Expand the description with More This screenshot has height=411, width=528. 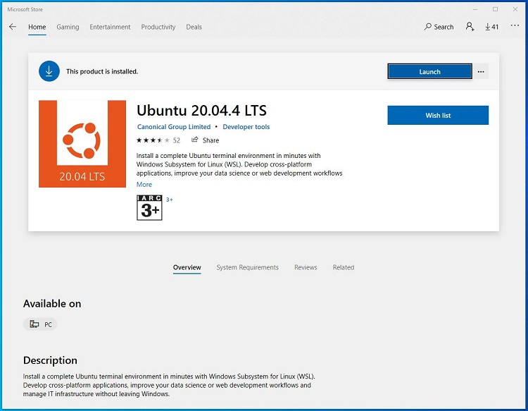[144, 185]
